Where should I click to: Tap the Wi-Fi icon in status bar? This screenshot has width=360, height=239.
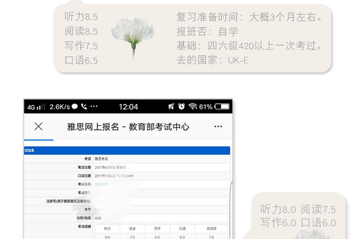click(193, 107)
